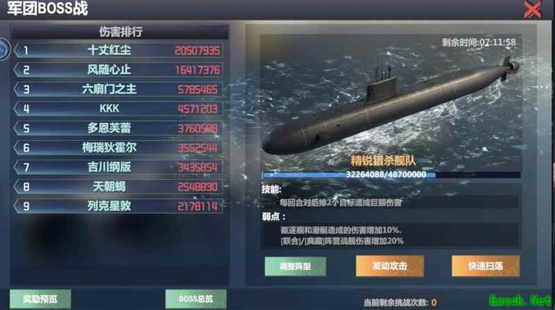555x310 pixels.
Task: Select rank 7 player 吉川纲版
Action: coord(119,167)
